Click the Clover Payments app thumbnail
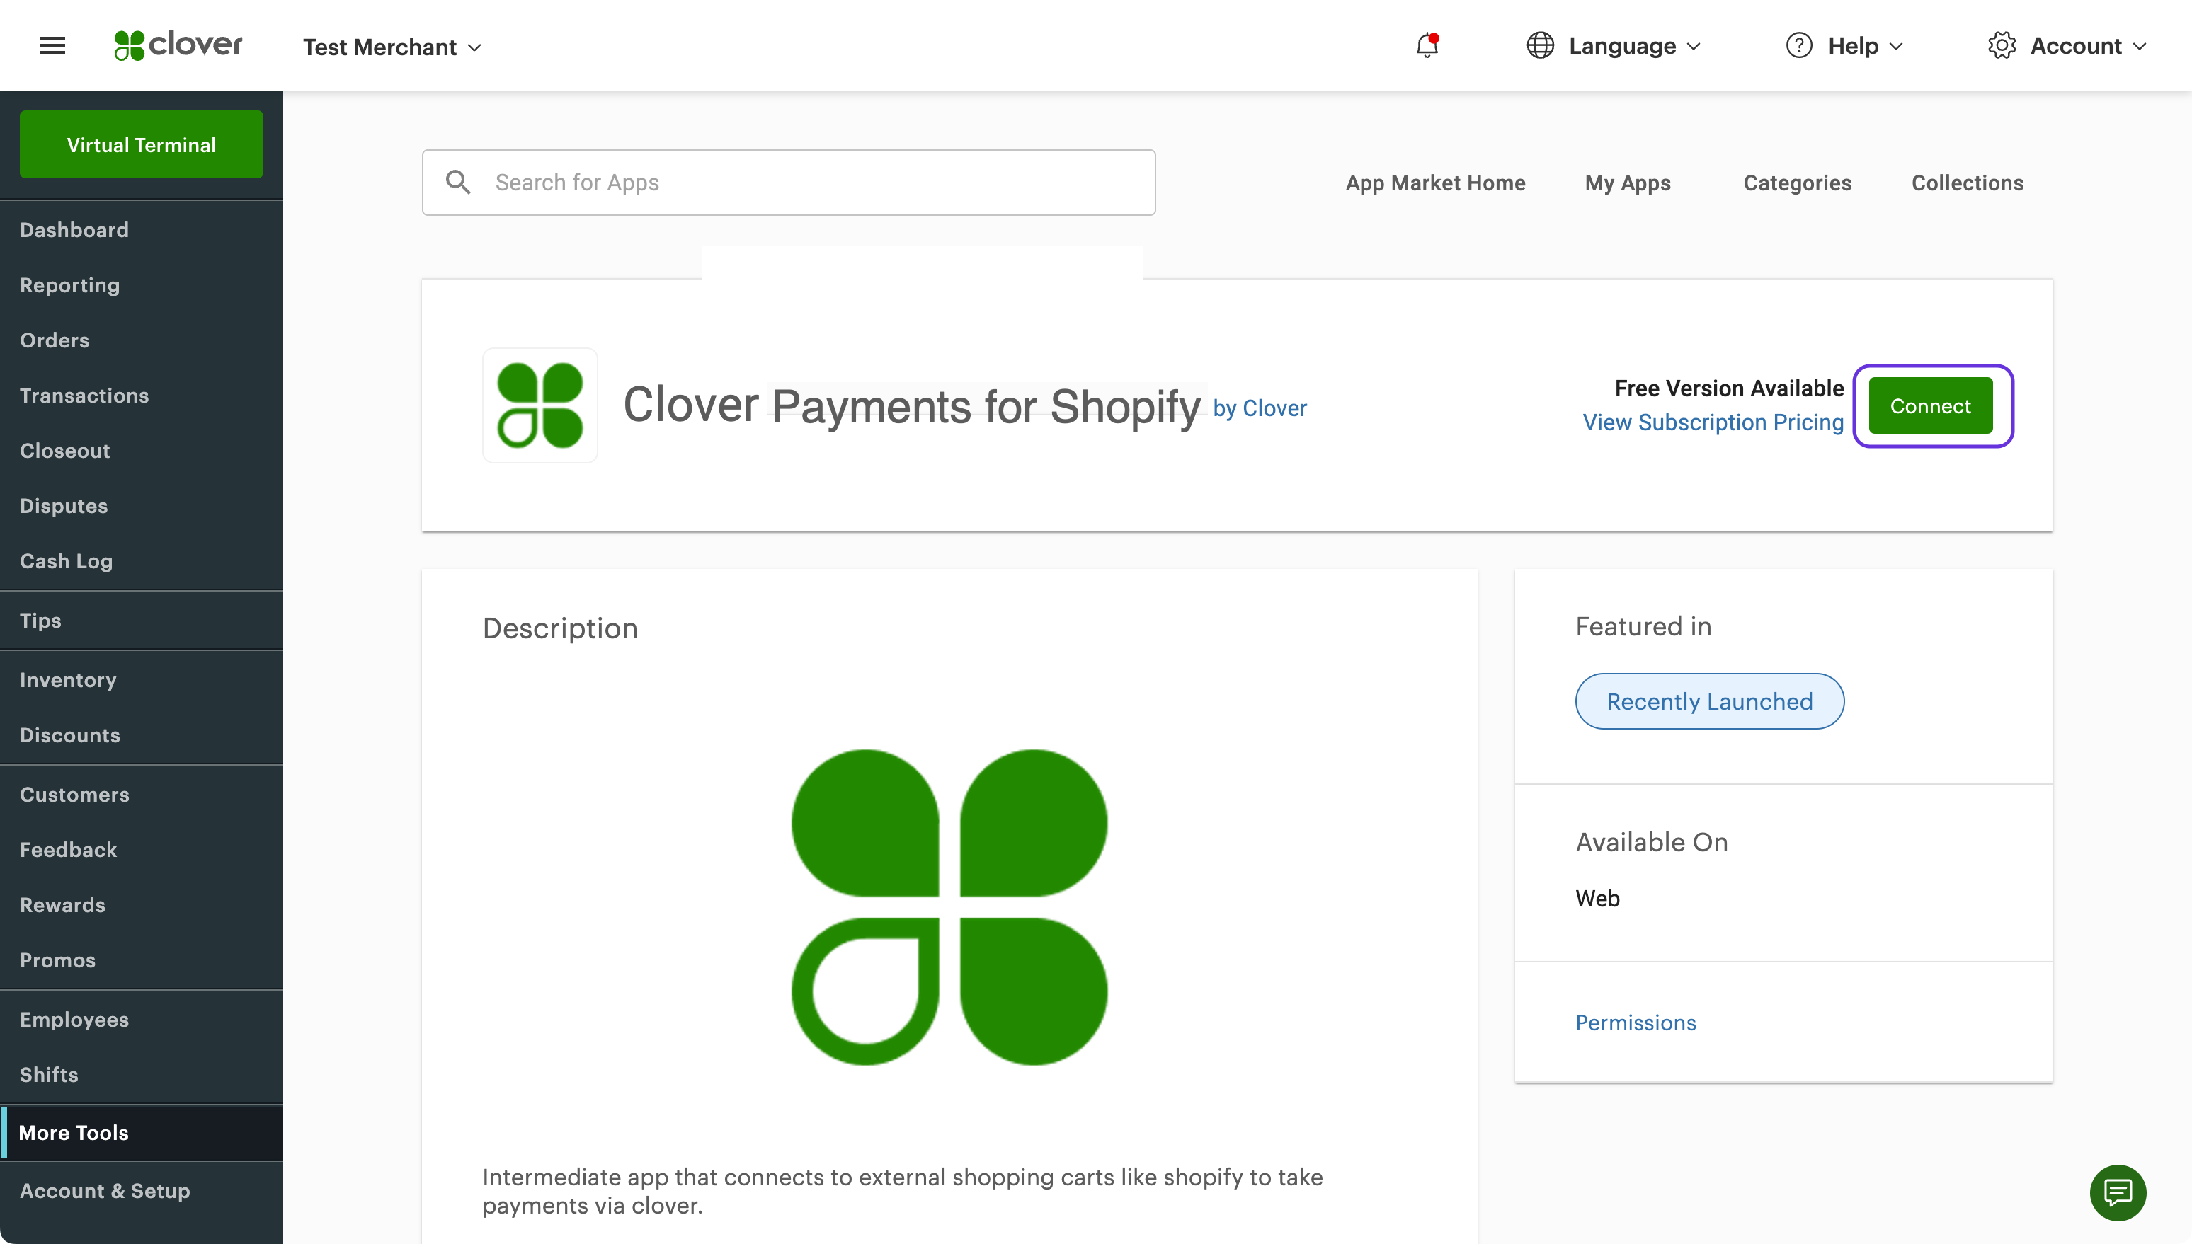Image resolution: width=2192 pixels, height=1244 pixels. coord(539,405)
